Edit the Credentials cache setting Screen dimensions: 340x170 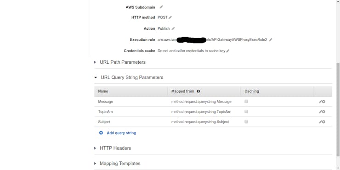(228, 51)
